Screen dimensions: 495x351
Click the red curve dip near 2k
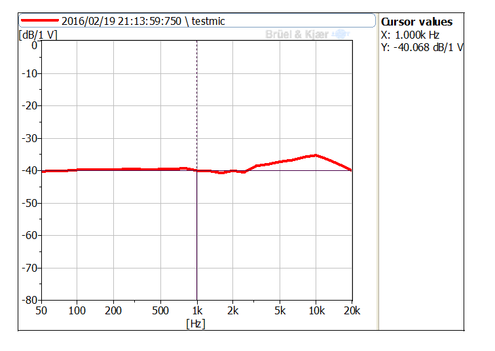pos(221,172)
